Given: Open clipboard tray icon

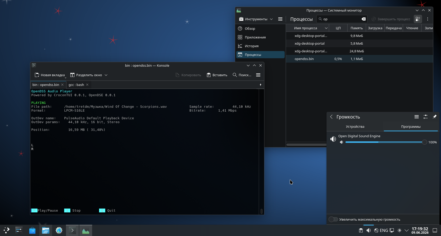Looking at the screenshot, I should point(361,230).
